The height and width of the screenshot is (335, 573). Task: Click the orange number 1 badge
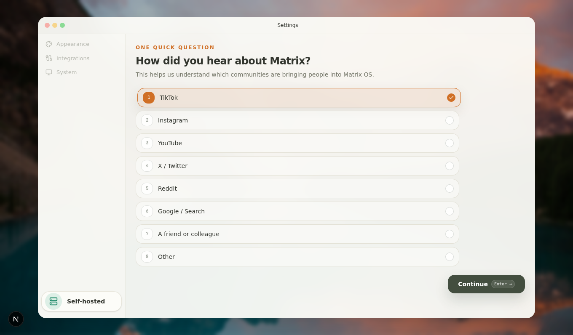coord(149,98)
